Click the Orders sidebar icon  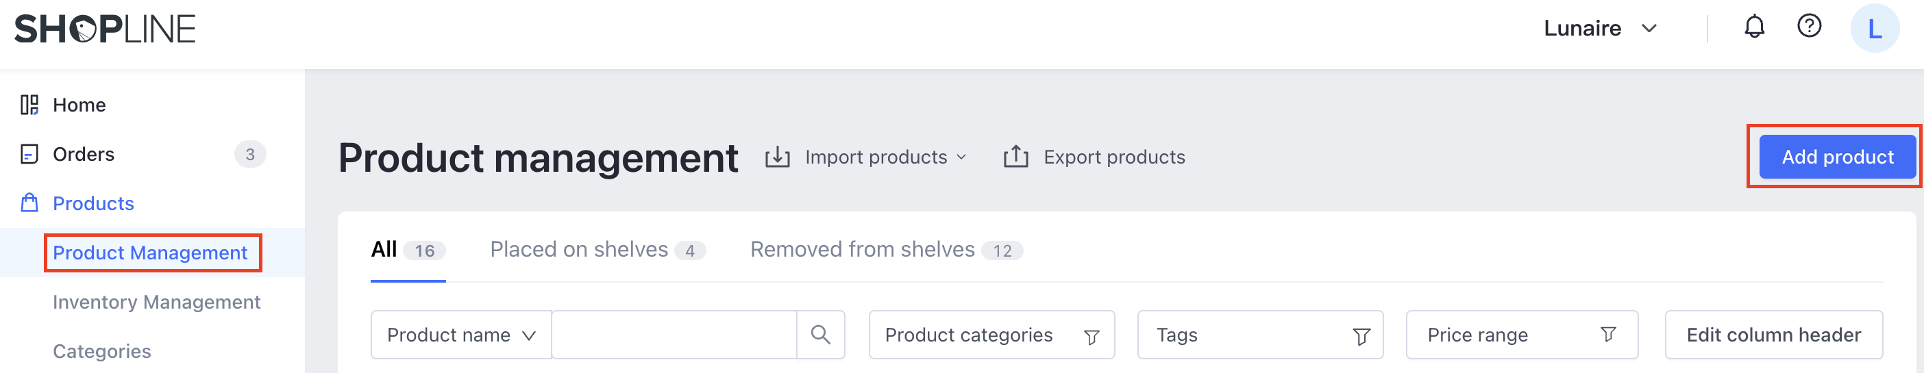(29, 155)
